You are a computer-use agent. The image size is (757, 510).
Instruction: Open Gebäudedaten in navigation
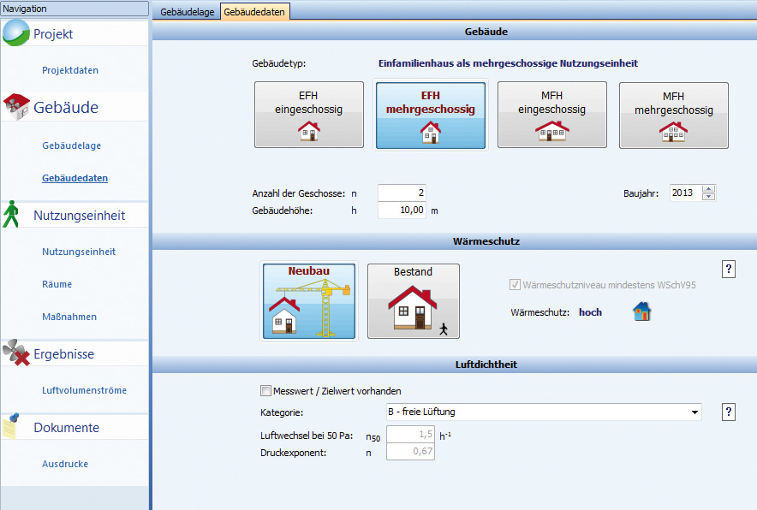[x=75, y=178]
